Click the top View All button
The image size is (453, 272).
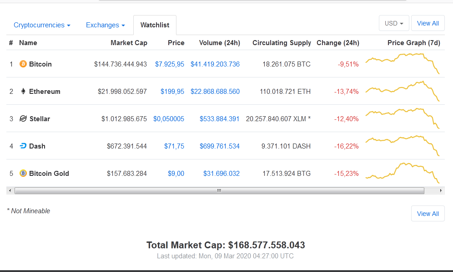click(428, 23)
